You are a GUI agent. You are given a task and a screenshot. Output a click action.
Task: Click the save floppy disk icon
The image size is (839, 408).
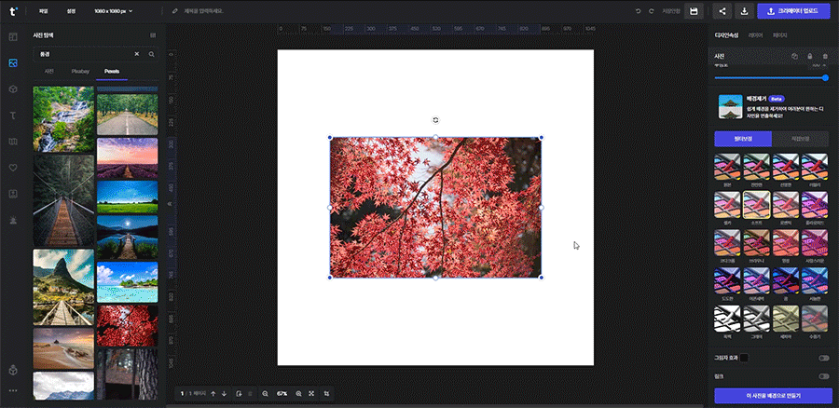693,11
